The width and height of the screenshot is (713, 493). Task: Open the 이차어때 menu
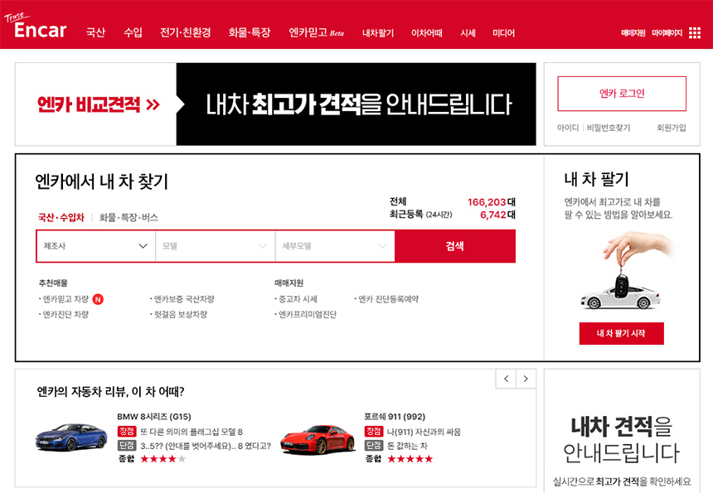(426, 32)
